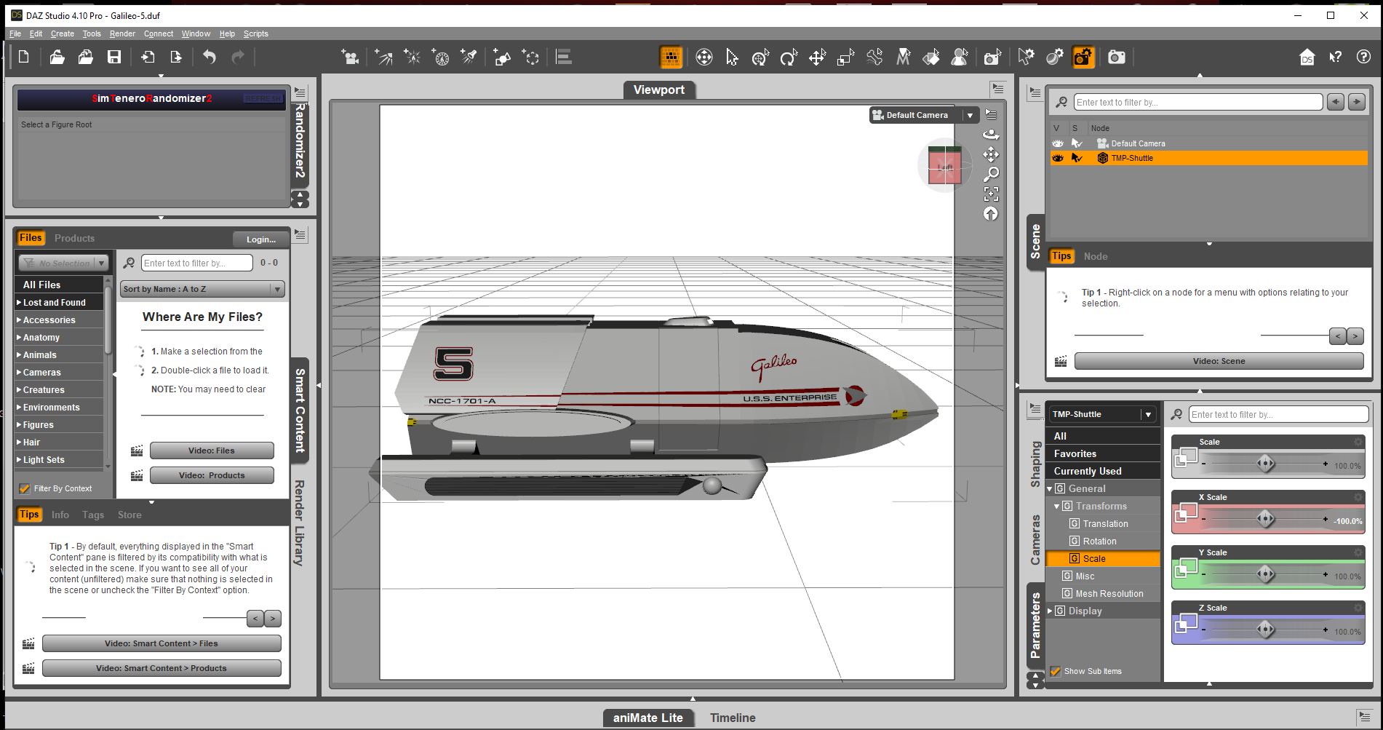Collapse the General group in Parameters

[1050, 488]
